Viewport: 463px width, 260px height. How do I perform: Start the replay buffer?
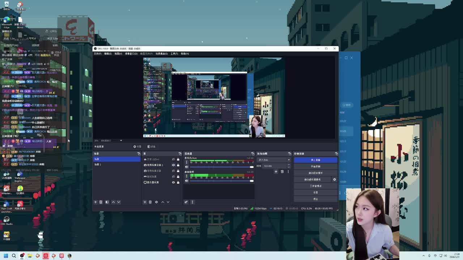click(315, 173)
